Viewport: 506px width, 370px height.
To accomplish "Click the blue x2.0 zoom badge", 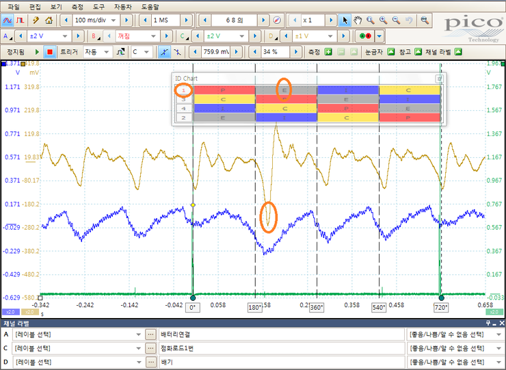I will pos(10,312).
